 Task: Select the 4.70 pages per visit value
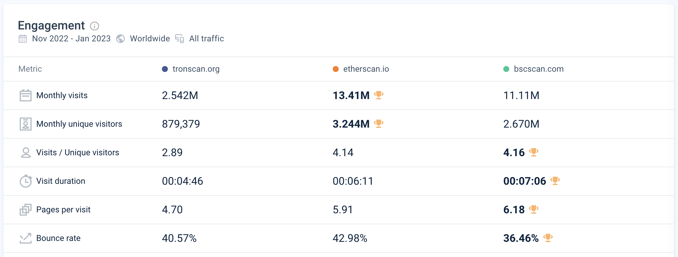172,210
